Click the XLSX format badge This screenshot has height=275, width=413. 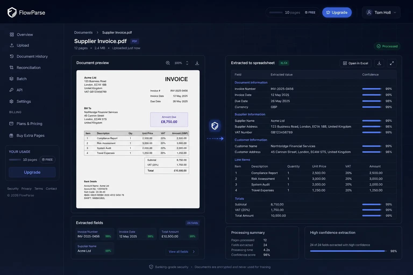(x=284, y=63)
